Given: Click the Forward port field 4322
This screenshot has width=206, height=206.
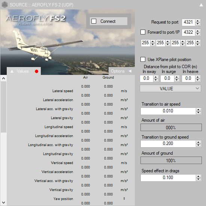Looking at the screenshot, I should (188, 32).
